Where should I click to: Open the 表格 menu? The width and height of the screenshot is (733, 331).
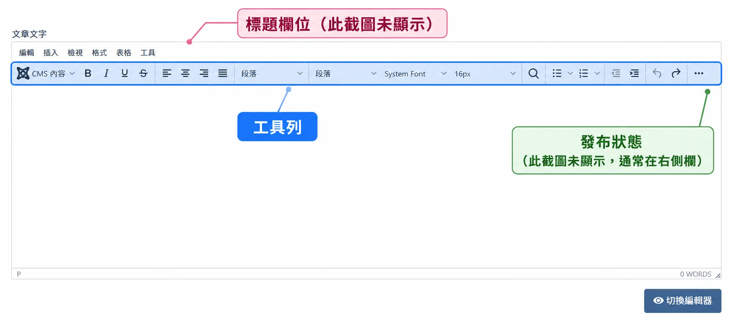coord(124,53)
